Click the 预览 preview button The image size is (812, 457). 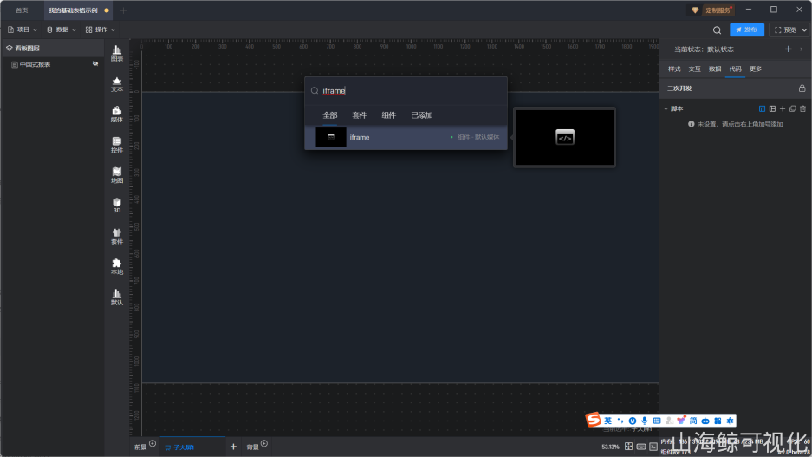pos(785,30)
